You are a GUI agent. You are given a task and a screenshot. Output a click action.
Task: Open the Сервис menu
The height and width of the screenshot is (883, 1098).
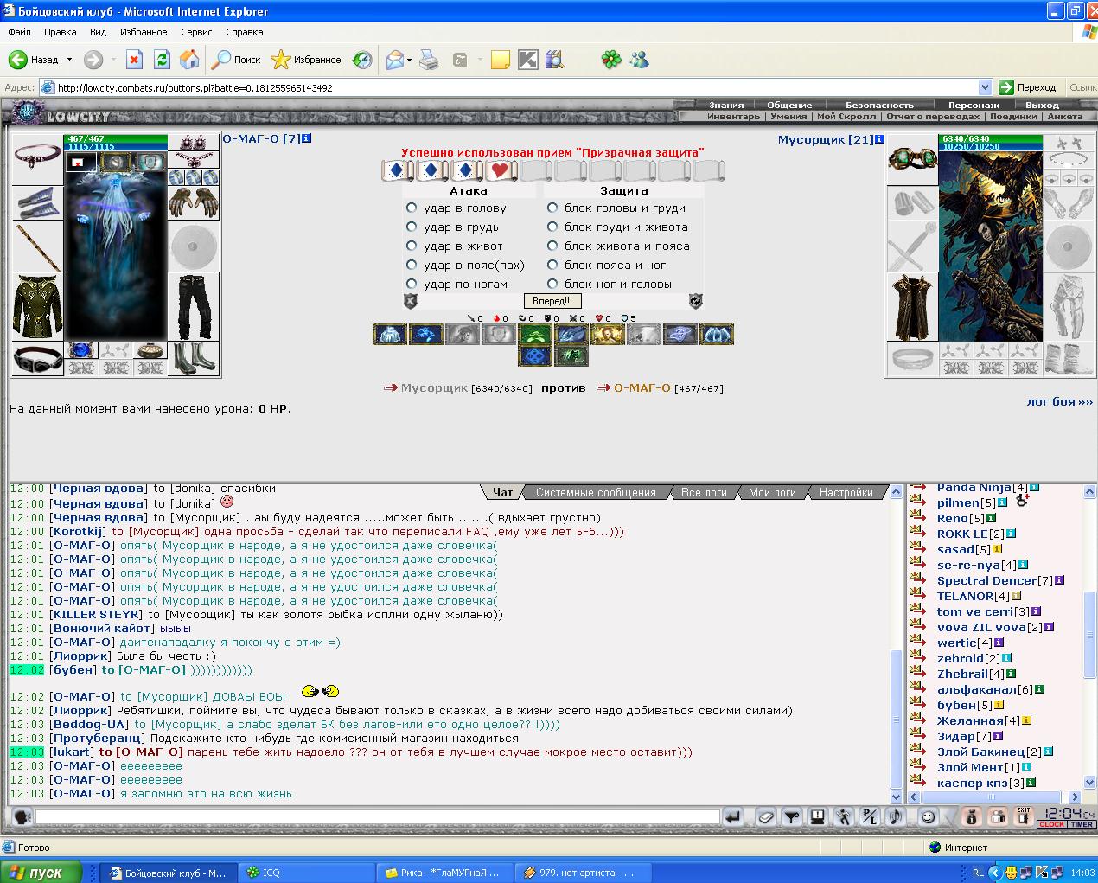tap(196, 32)
